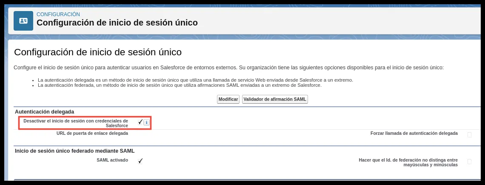Click the 'URL de puerta de enlace delegada' label
Image resolution: width=485 pixels, height=185 pixels.
pos(92,133)
